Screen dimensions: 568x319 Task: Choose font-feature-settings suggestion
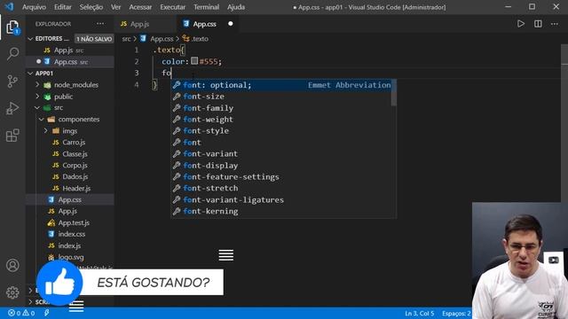click(281, 177)
